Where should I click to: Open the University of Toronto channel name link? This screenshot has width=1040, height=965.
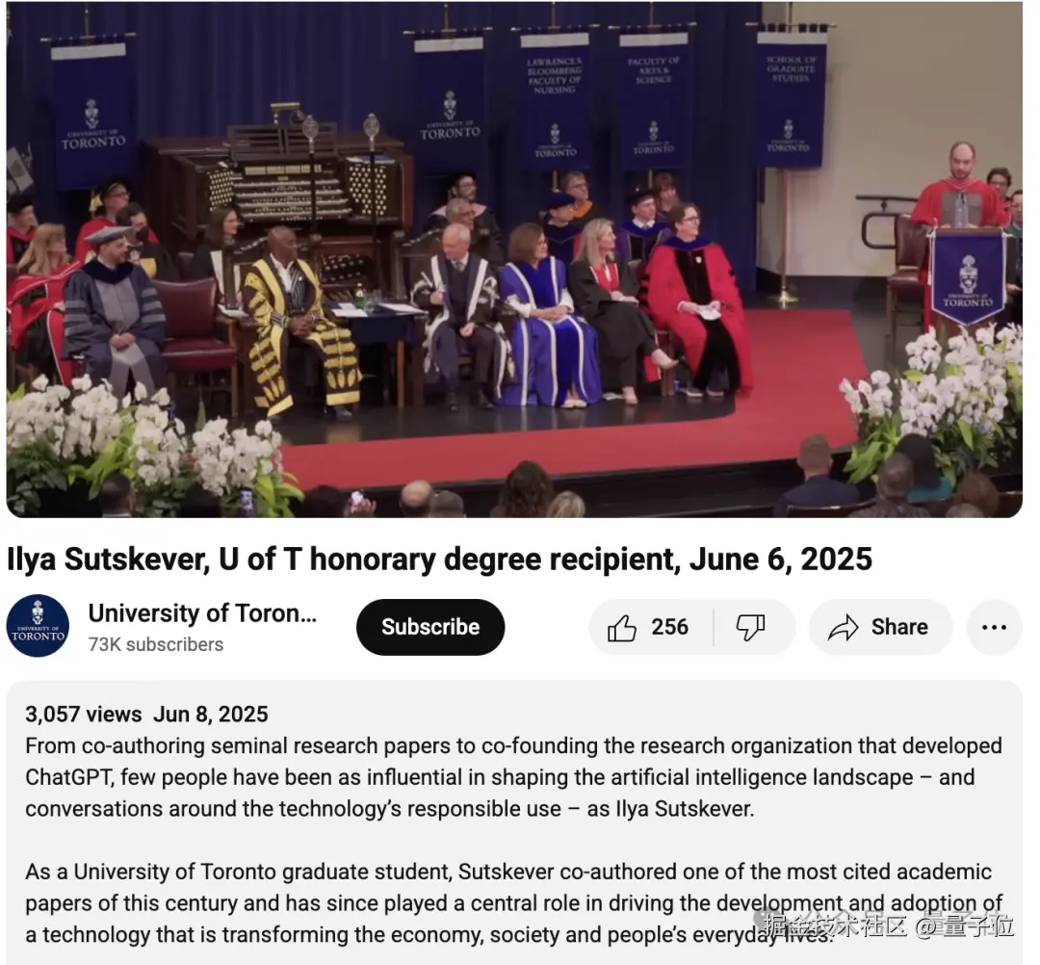(x=202, y=613)
